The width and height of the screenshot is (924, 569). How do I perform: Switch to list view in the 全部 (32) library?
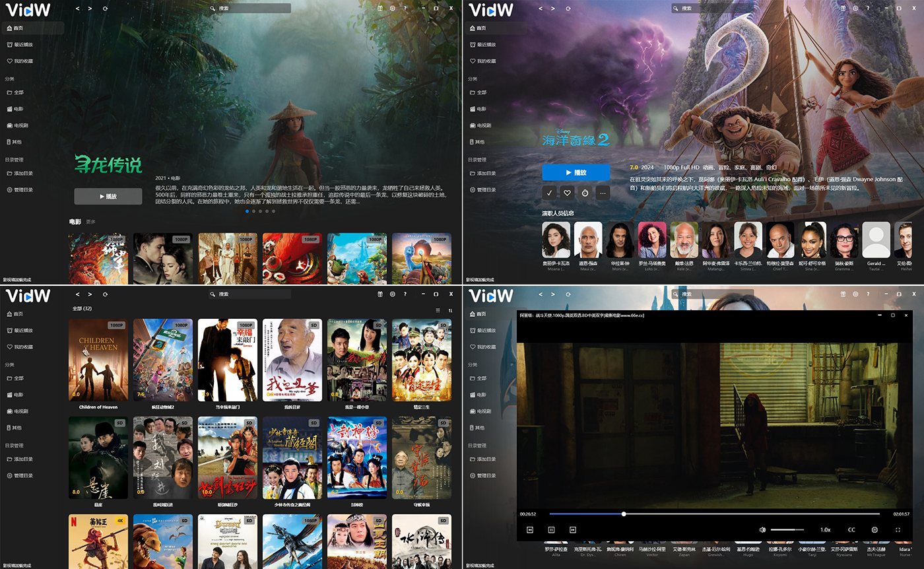point(438,310)
